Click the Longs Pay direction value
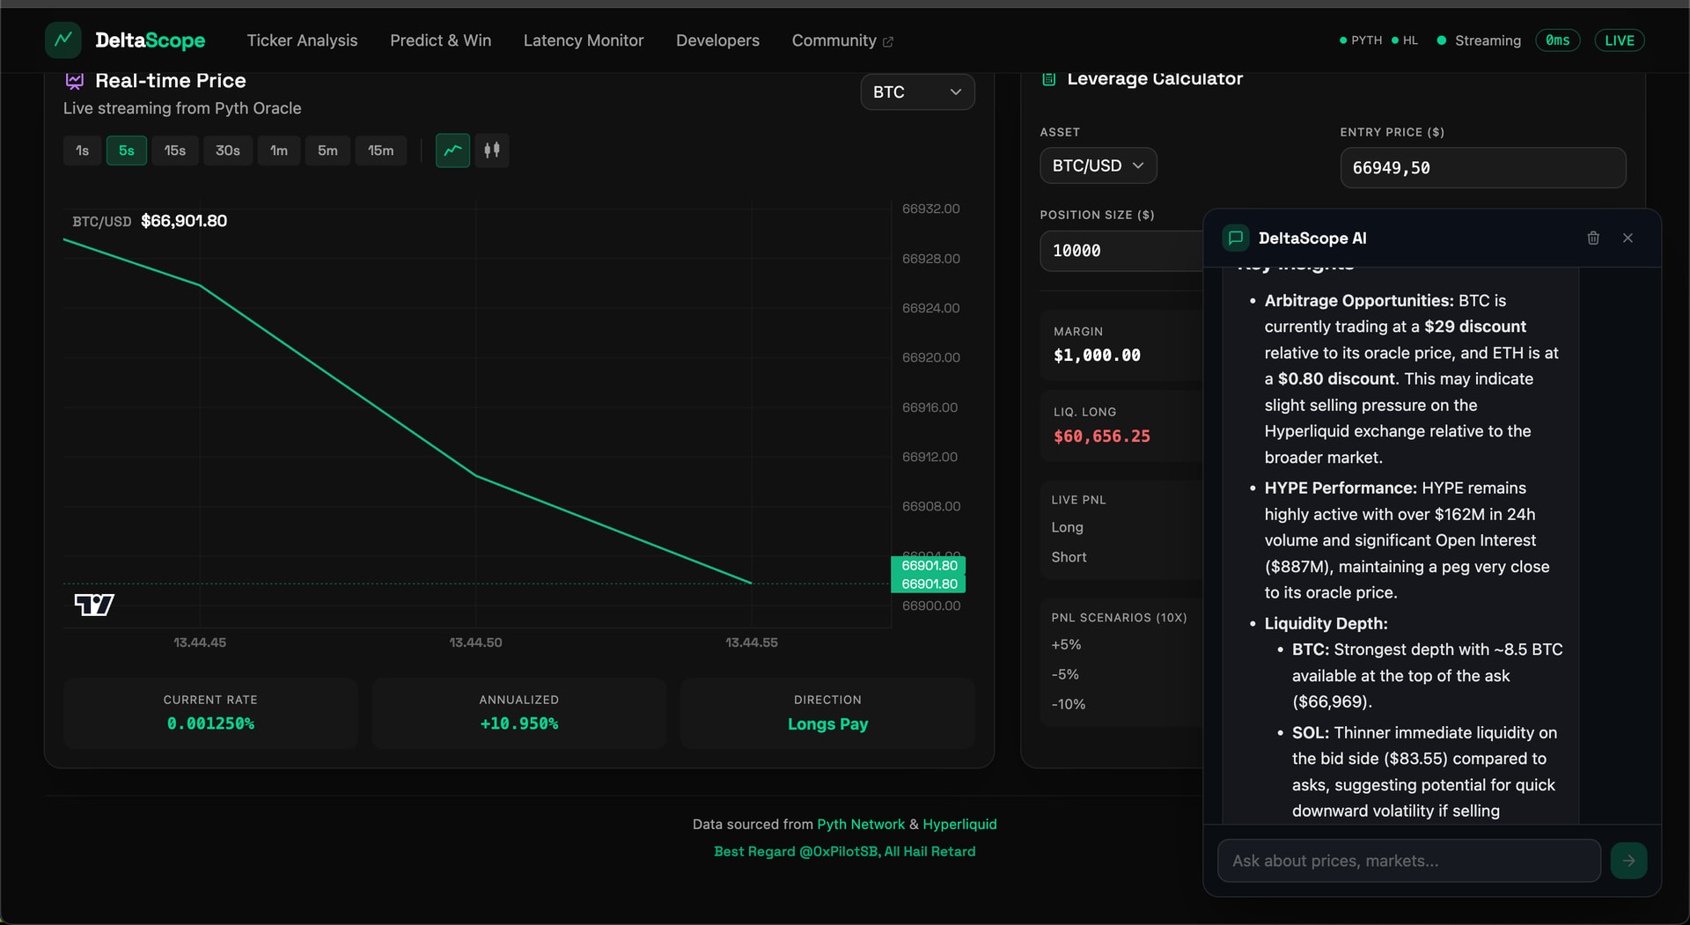The width and height of the screenshot is (1690, 925). coord(827,723)
